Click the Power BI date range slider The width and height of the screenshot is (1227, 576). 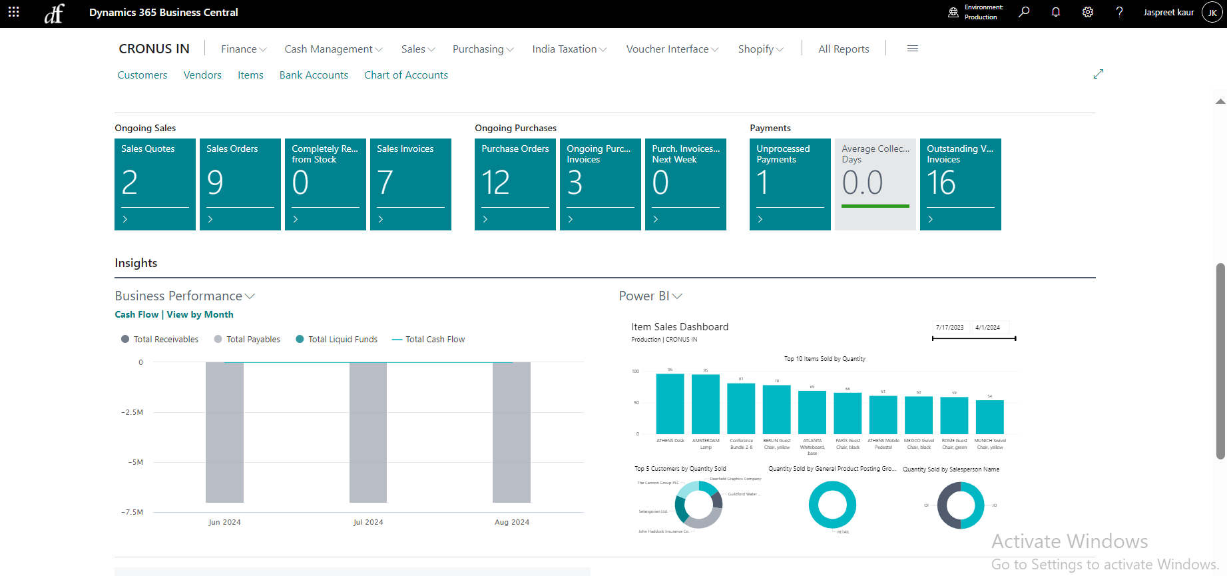[x=973, y=339]
